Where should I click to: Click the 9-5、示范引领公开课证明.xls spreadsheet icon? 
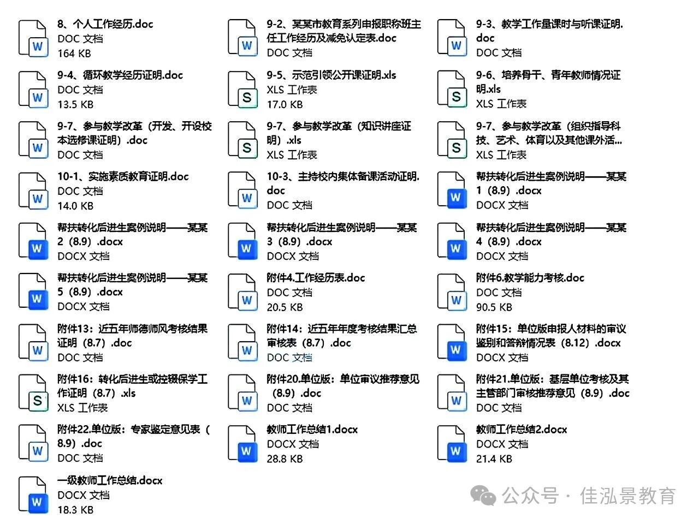point(242,90)
